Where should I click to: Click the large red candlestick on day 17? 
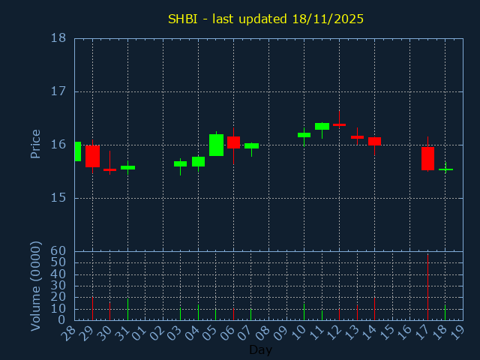tap(427, 157)
